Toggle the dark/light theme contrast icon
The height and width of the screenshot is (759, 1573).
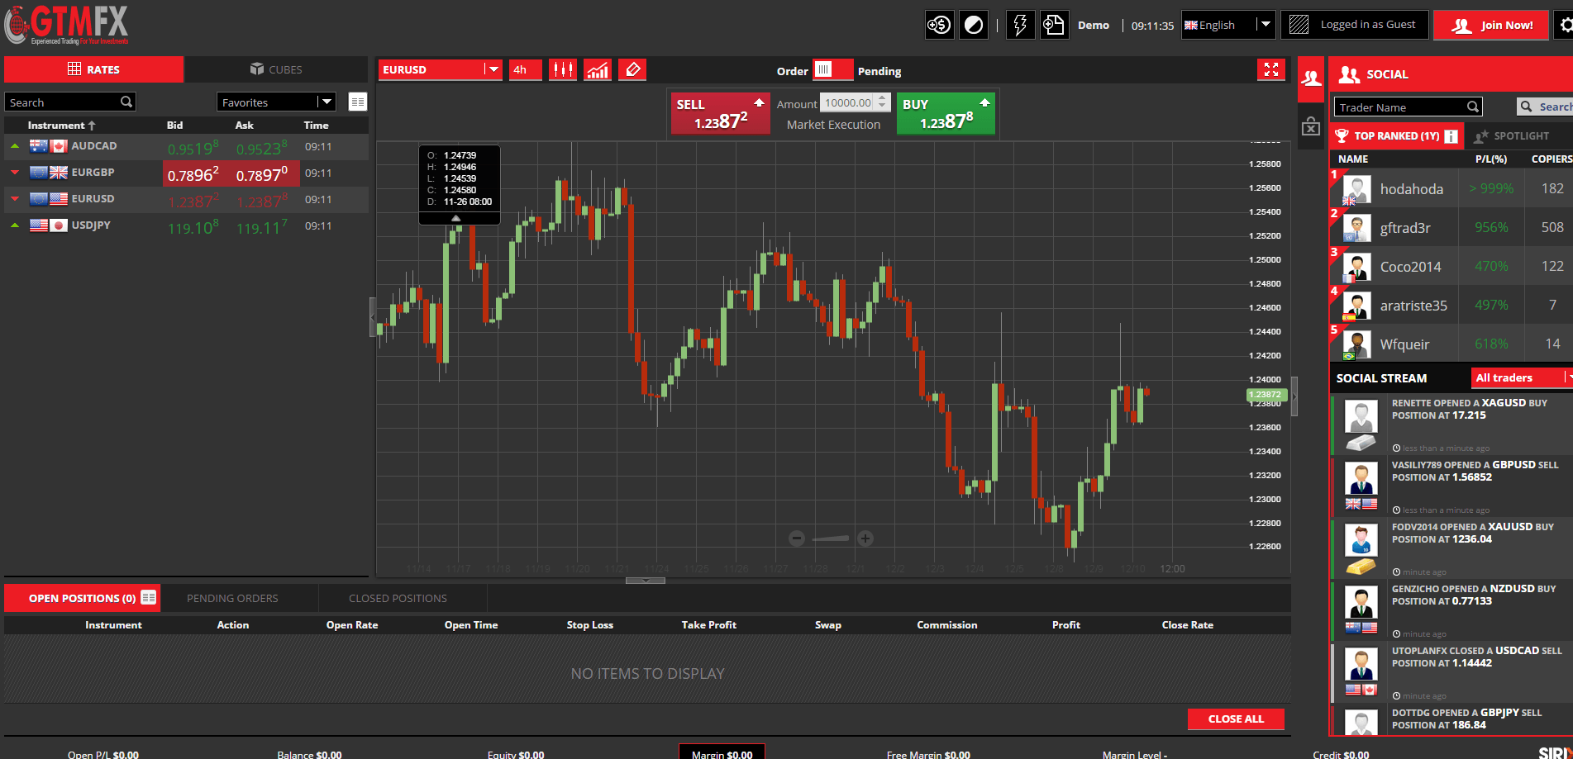tap(973, 25)
